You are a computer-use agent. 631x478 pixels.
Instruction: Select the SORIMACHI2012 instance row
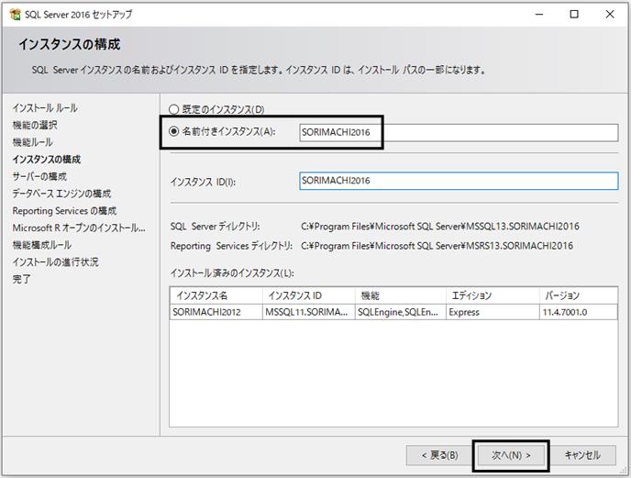tap(393, 312)
